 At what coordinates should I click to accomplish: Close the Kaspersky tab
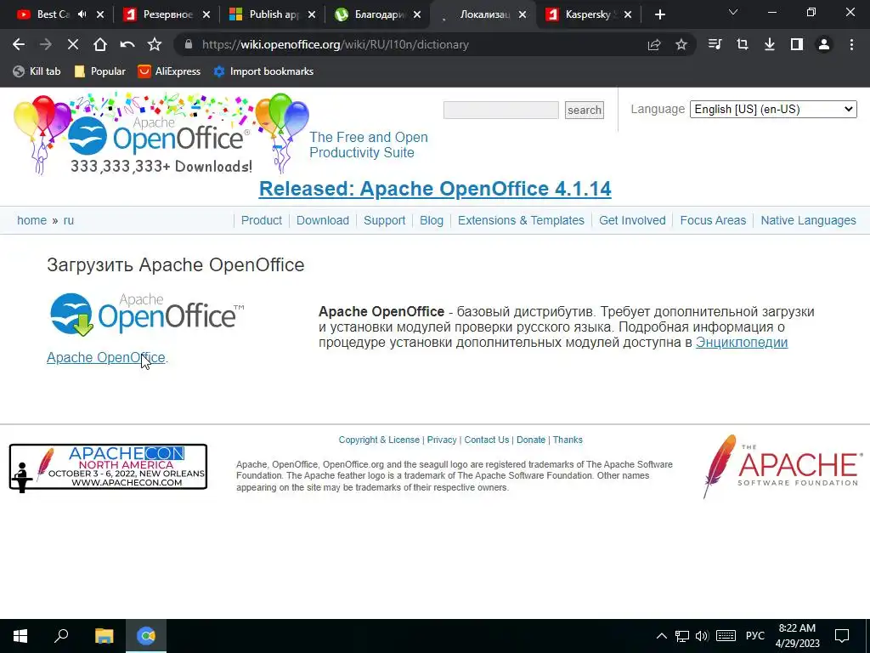(628, 14)
